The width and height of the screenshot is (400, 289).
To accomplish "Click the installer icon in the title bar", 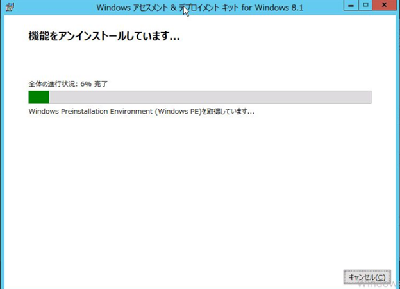I will click(x=10, y=7).
